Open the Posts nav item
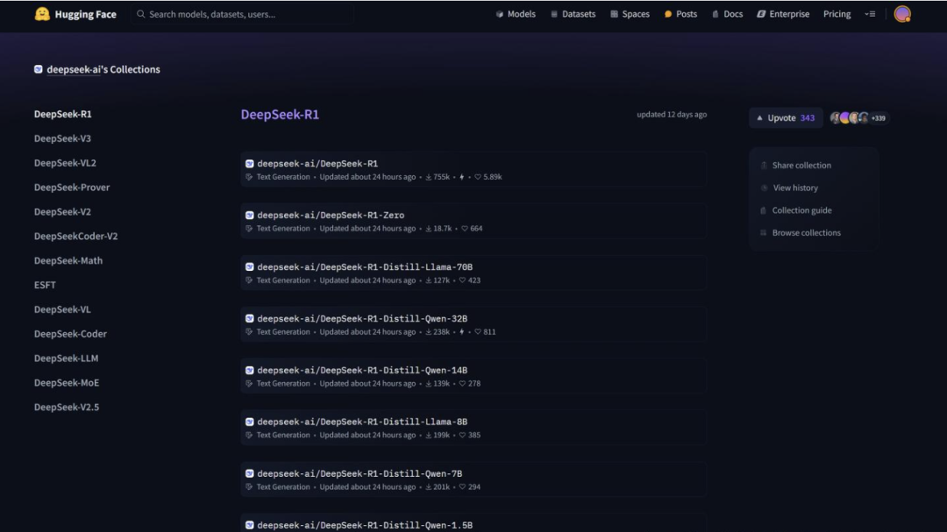Screen dimensions: 947x532 click(x=680, y=14)
